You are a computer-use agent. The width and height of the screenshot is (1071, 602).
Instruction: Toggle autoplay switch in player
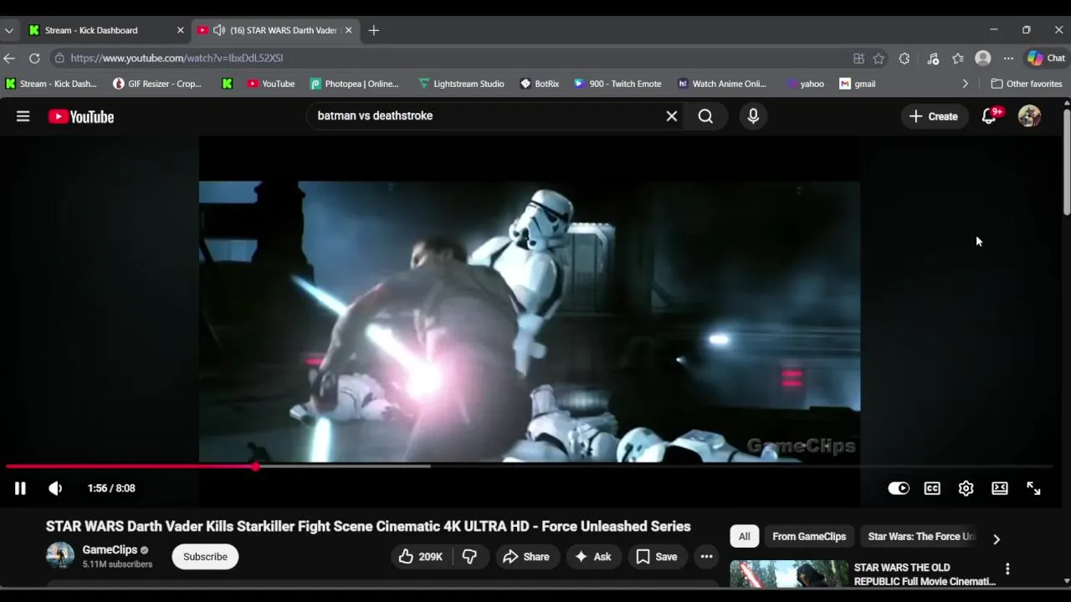coord(899,488)
